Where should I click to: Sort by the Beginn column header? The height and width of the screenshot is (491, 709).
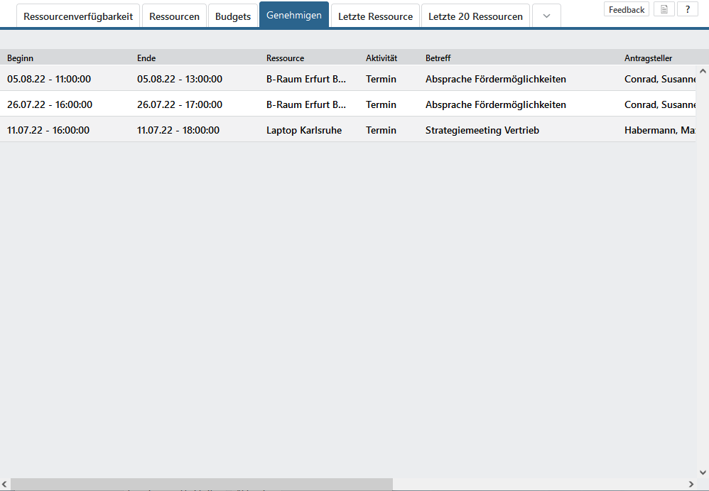(x=20, y=58)
